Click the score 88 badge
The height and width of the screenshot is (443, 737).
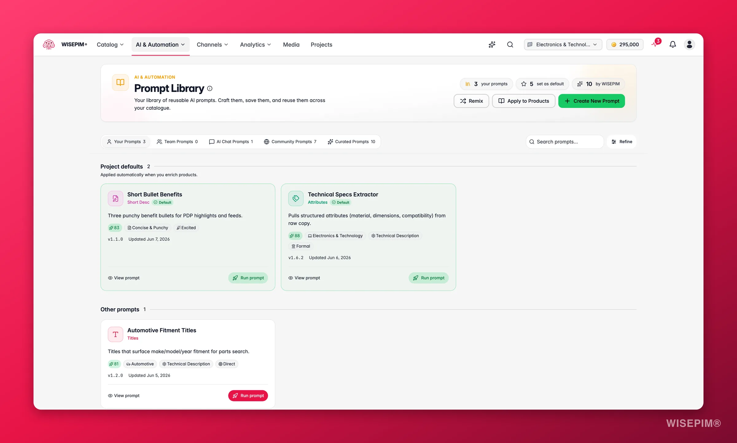pos(295,236)
